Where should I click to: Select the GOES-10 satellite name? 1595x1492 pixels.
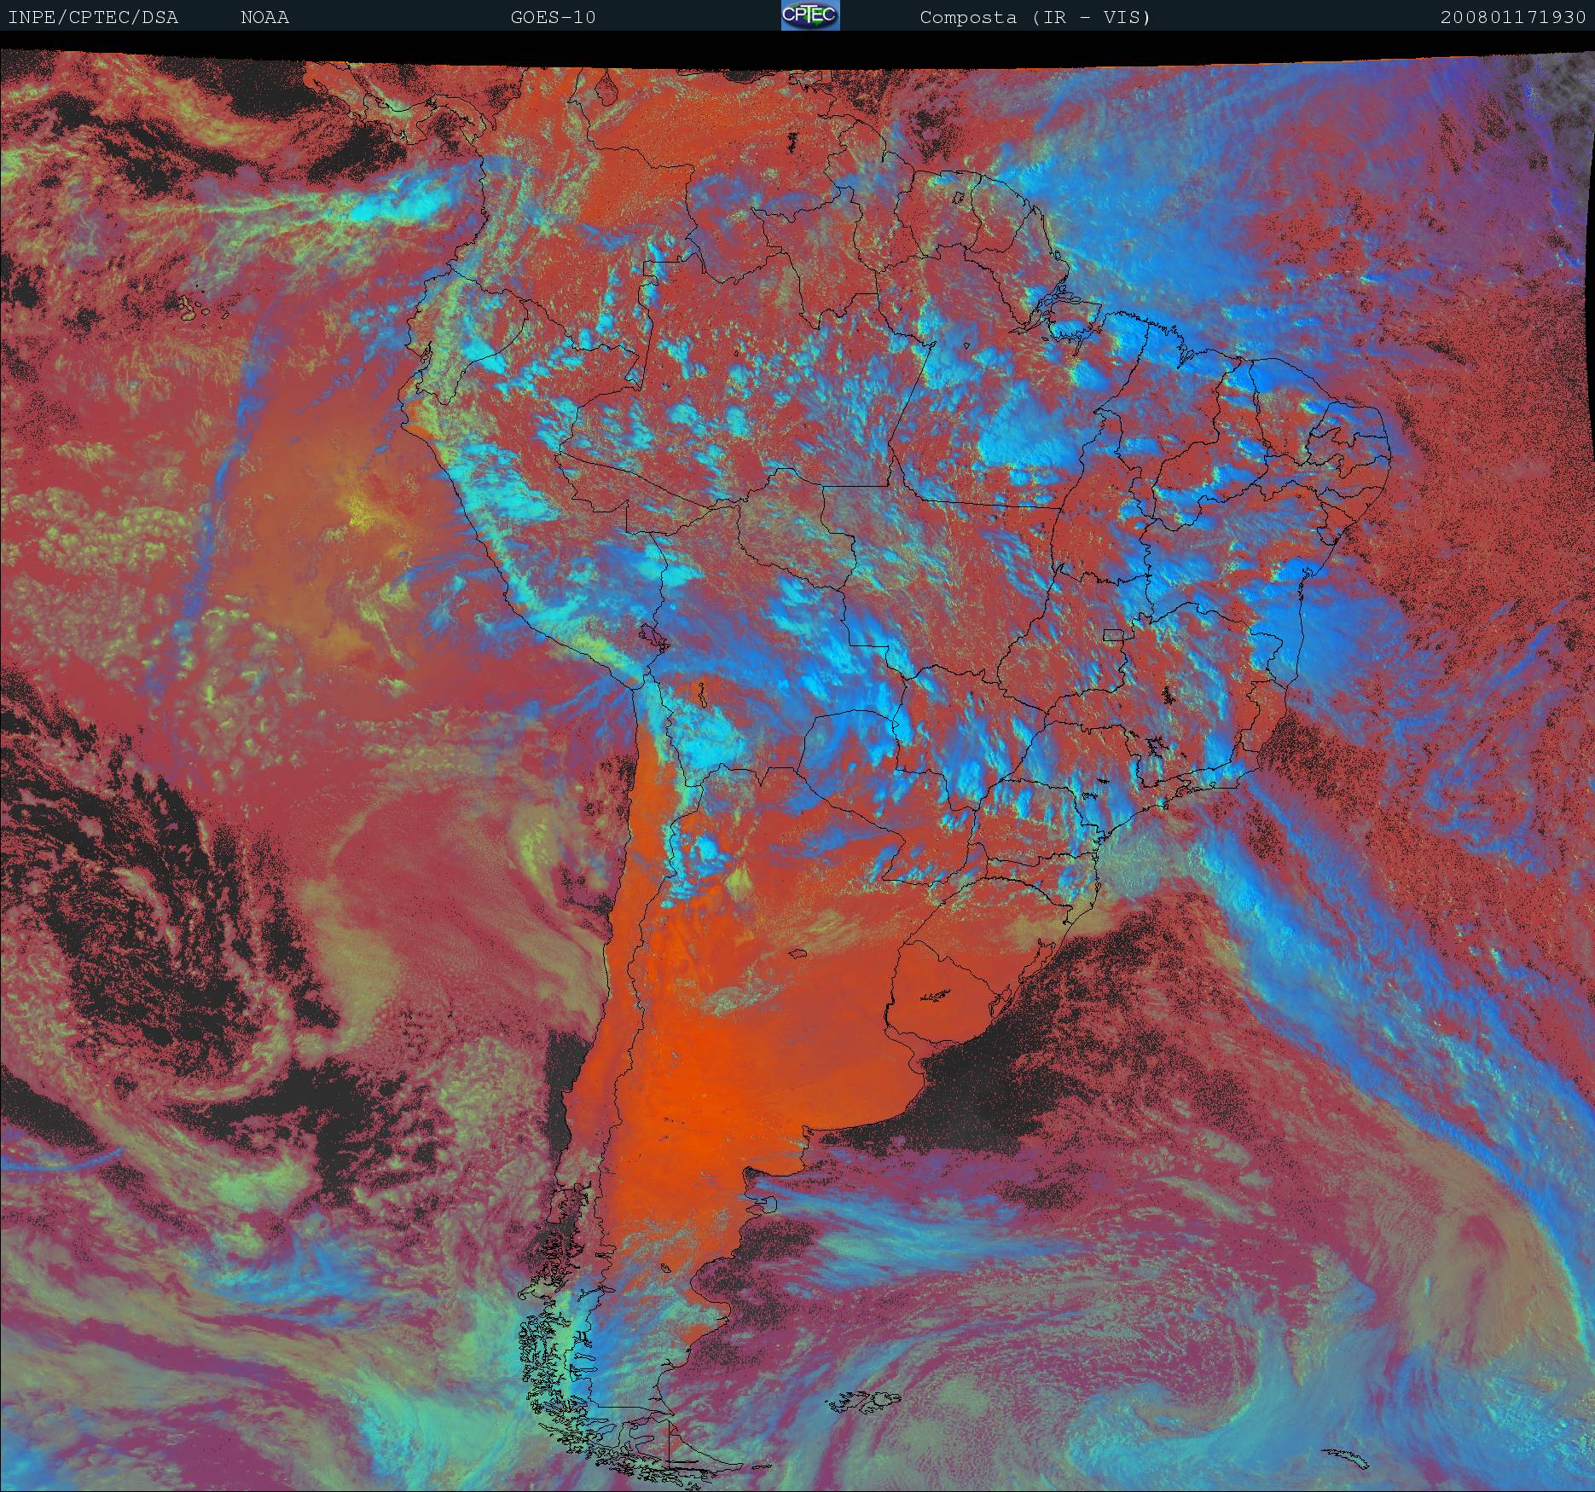point(553,17)
